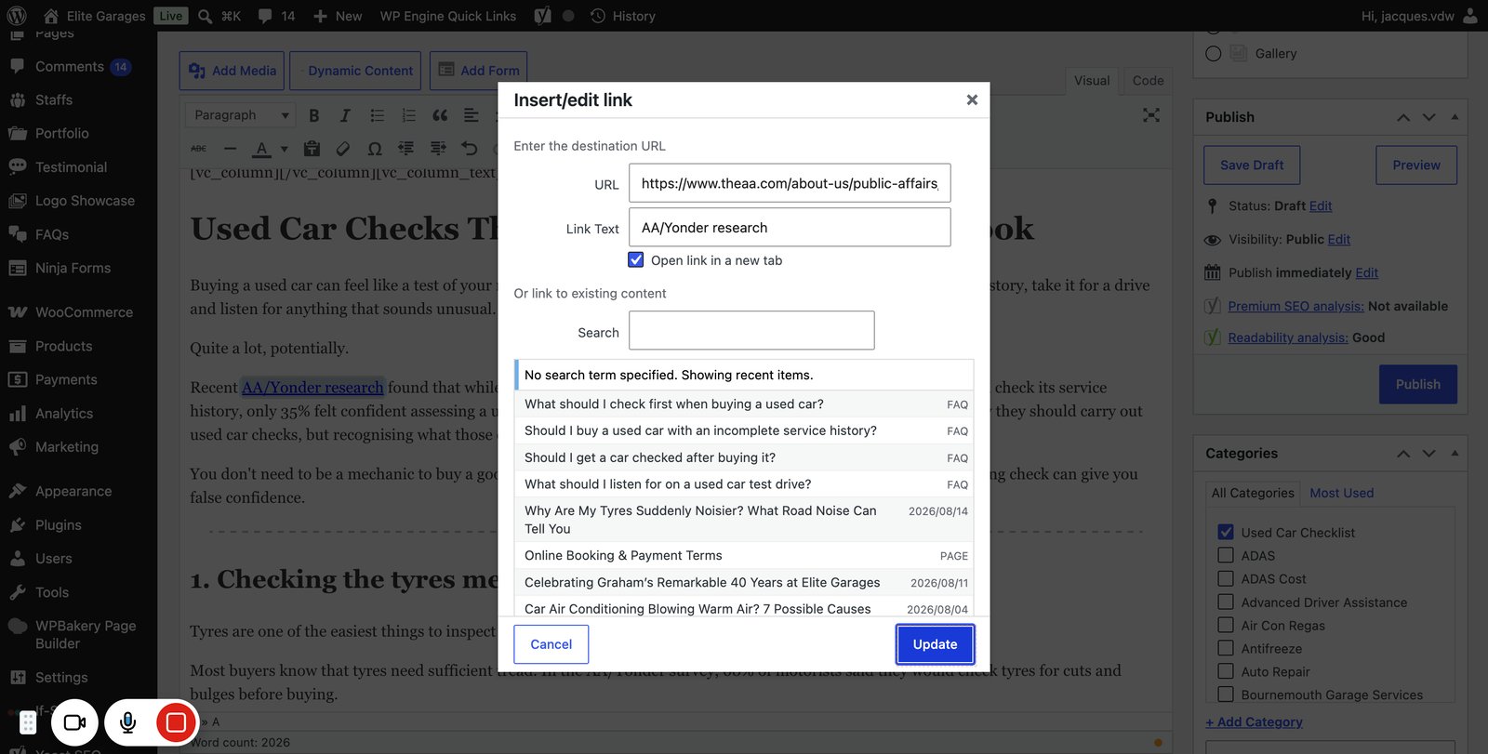Uncheck Open link in a new tab
1488x754 pixels.
click(636, 260)
